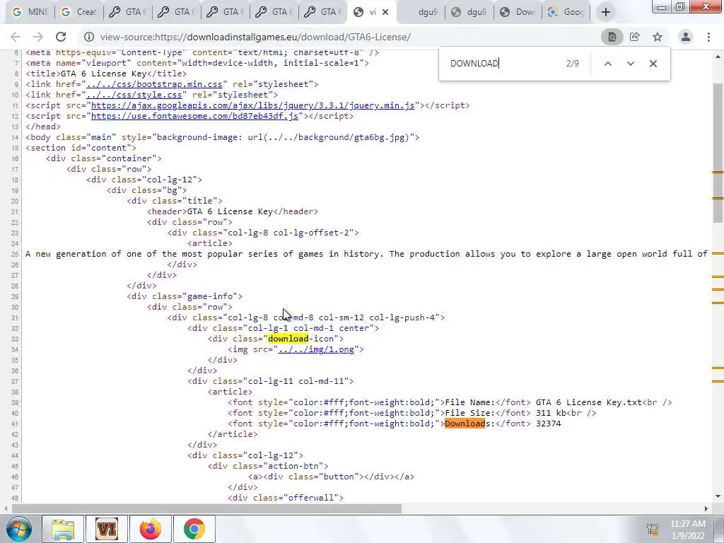Click the section id="content" line

click(x=81, y=148)
